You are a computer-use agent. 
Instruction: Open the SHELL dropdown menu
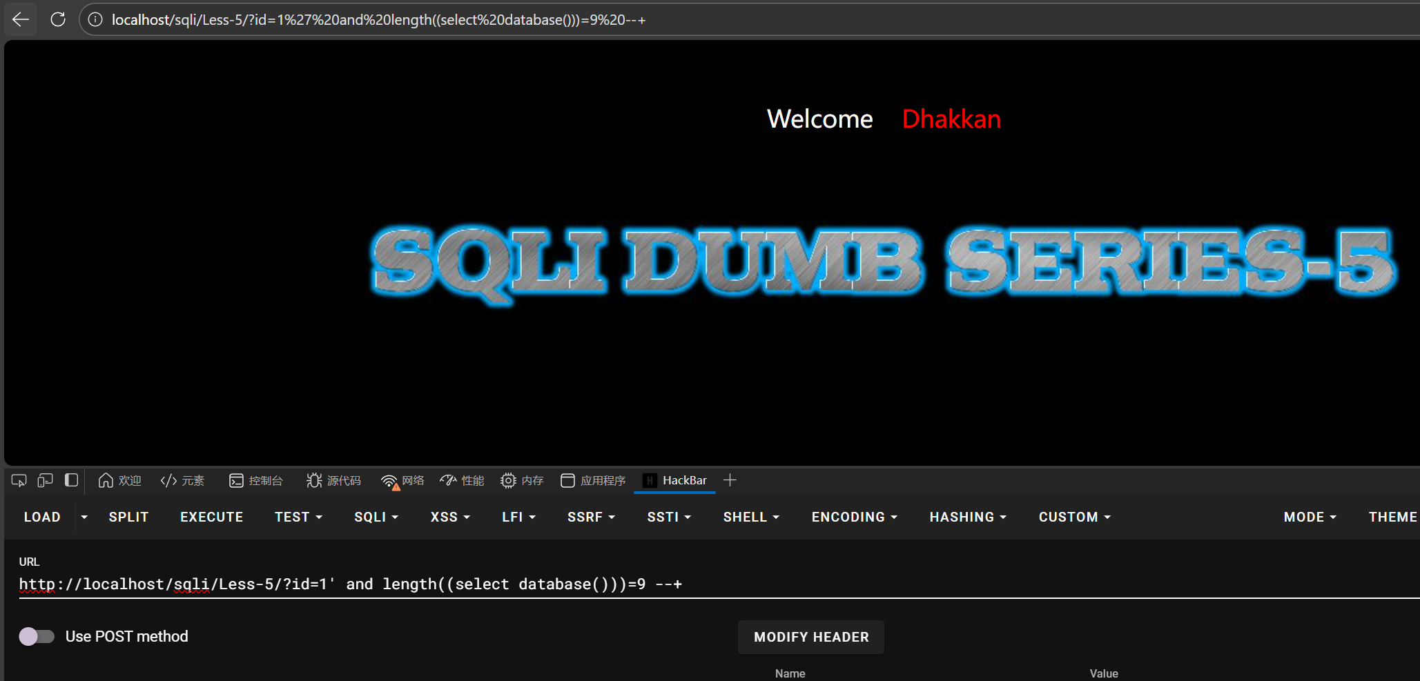click(751, 517)
